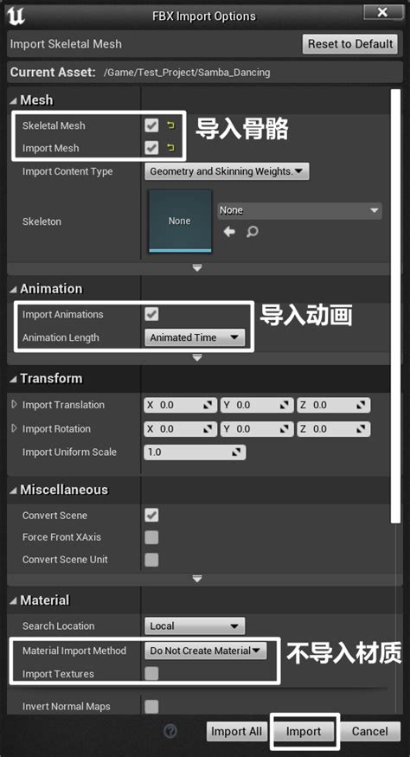Click spin arrow on Translation X field
410x757 pixels.
(x=208, y=406)
